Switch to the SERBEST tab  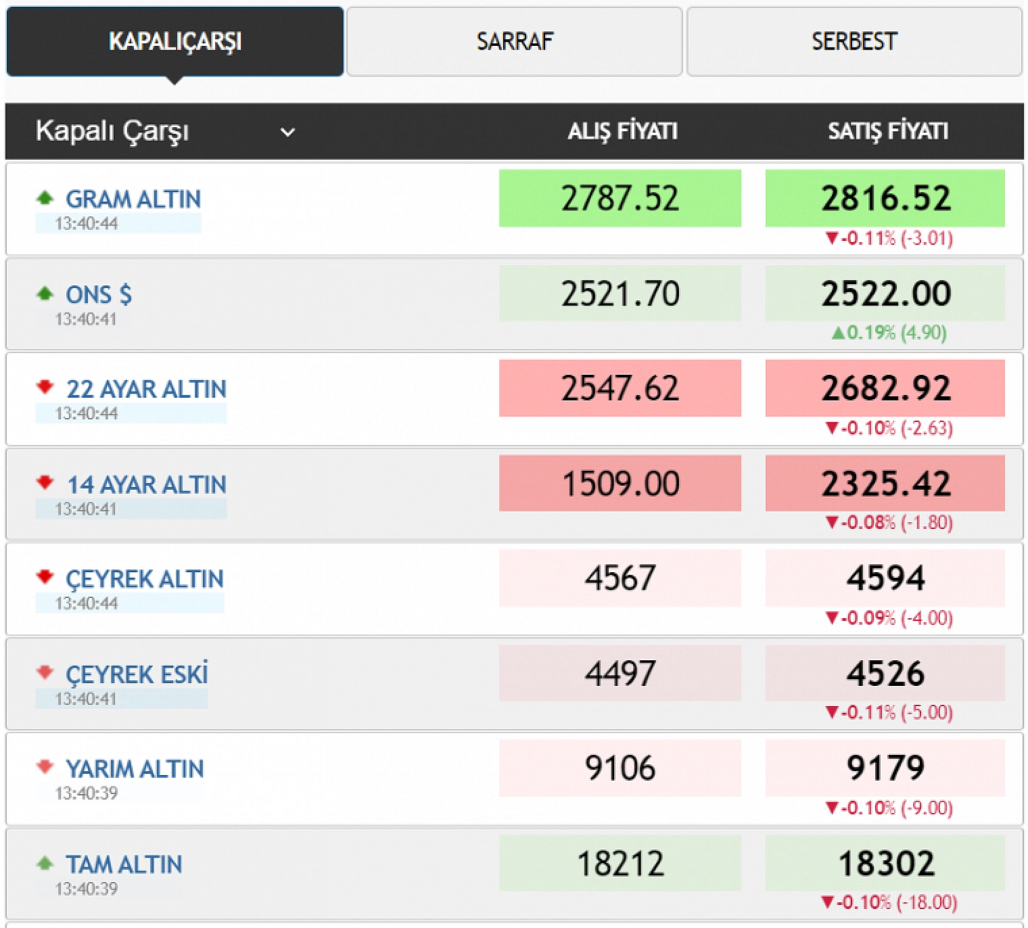point(854,42)
